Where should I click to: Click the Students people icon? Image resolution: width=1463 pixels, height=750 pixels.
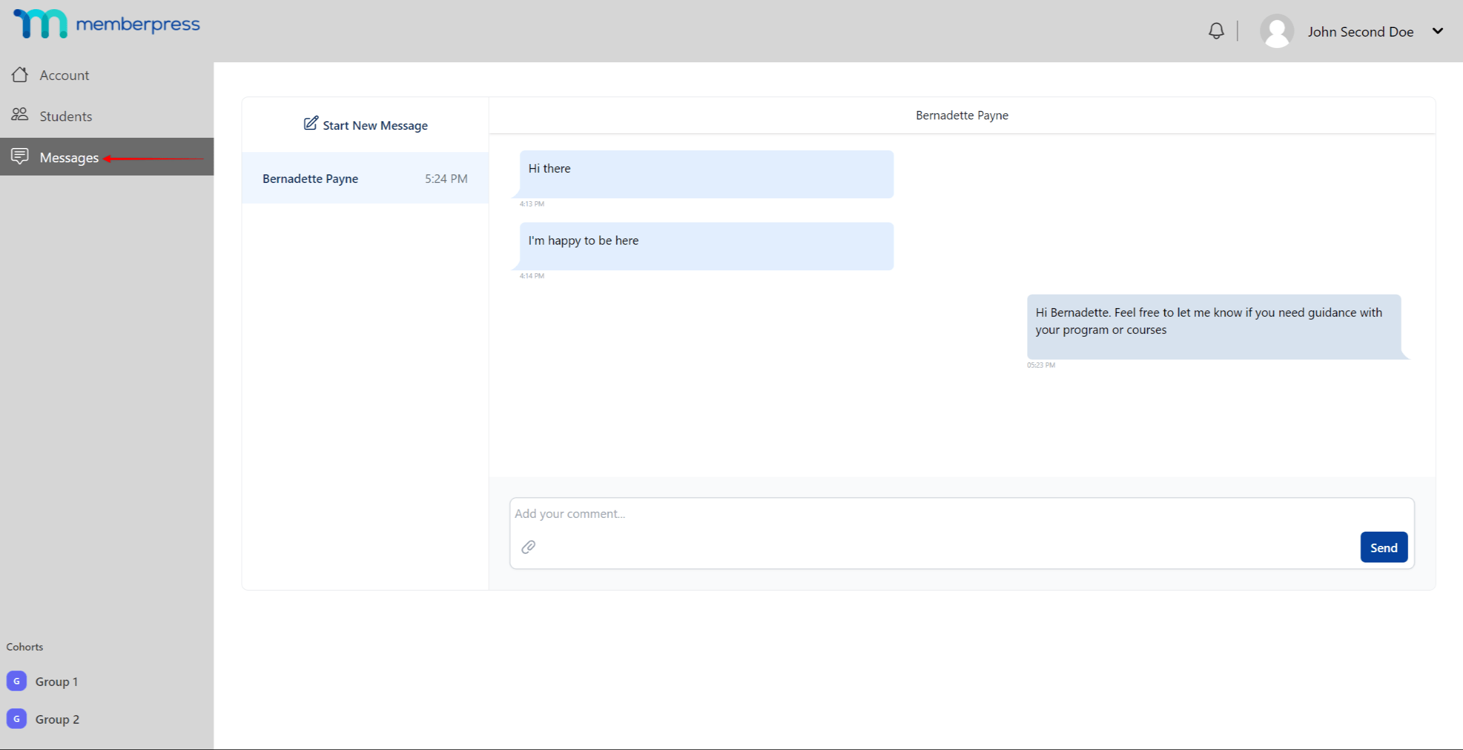click(x=20, y=115)
